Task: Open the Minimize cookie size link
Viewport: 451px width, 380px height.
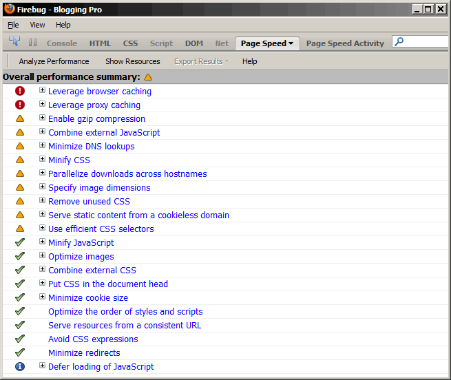Action: pyautogui.click(x=88, y=297)
